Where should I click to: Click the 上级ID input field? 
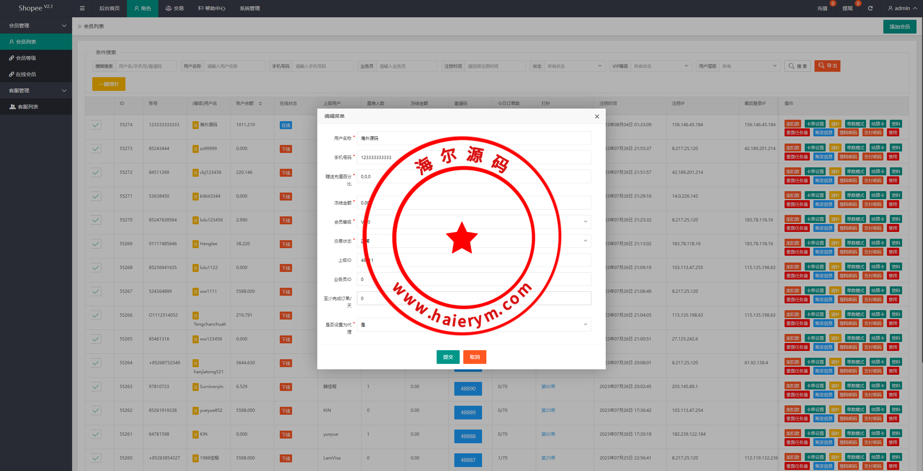[474, 260]
